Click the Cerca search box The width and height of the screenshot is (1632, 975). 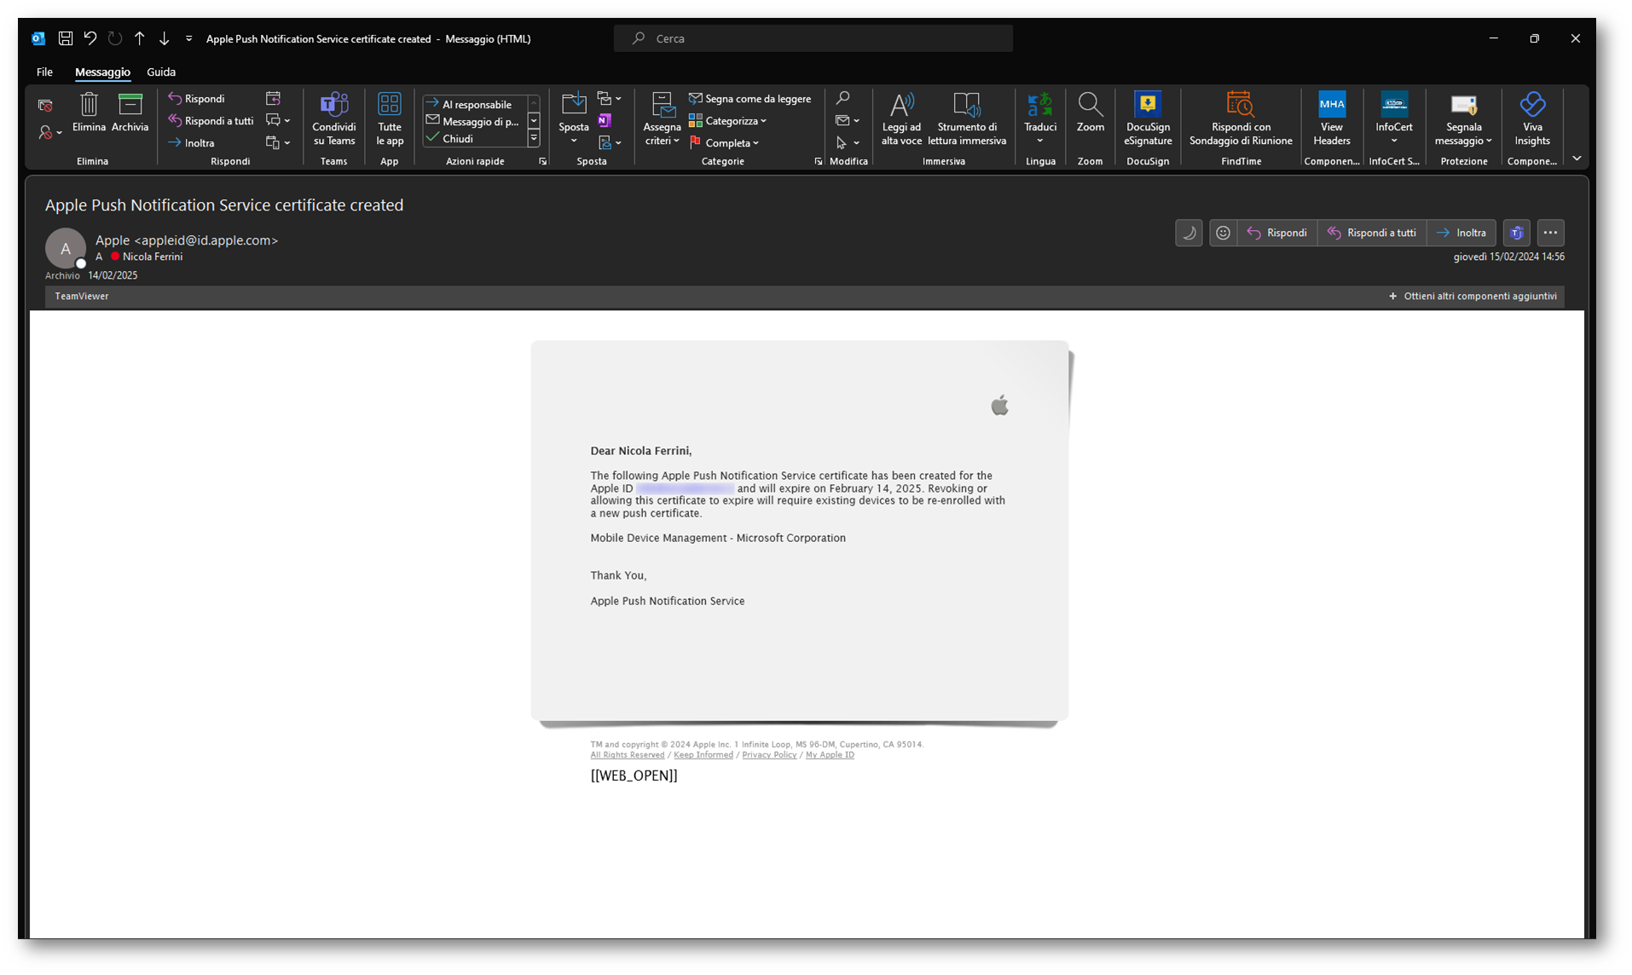tap(813, 38)
